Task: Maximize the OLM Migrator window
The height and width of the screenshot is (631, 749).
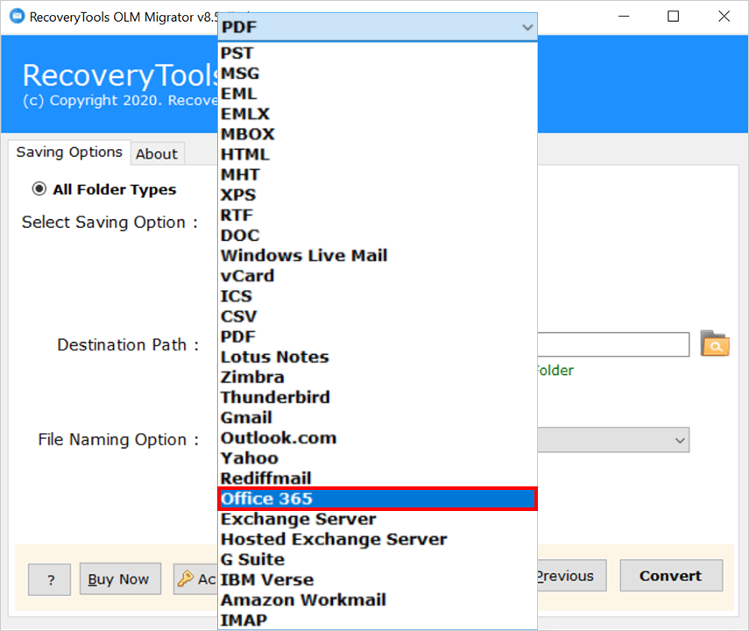Action: (673, 17)
